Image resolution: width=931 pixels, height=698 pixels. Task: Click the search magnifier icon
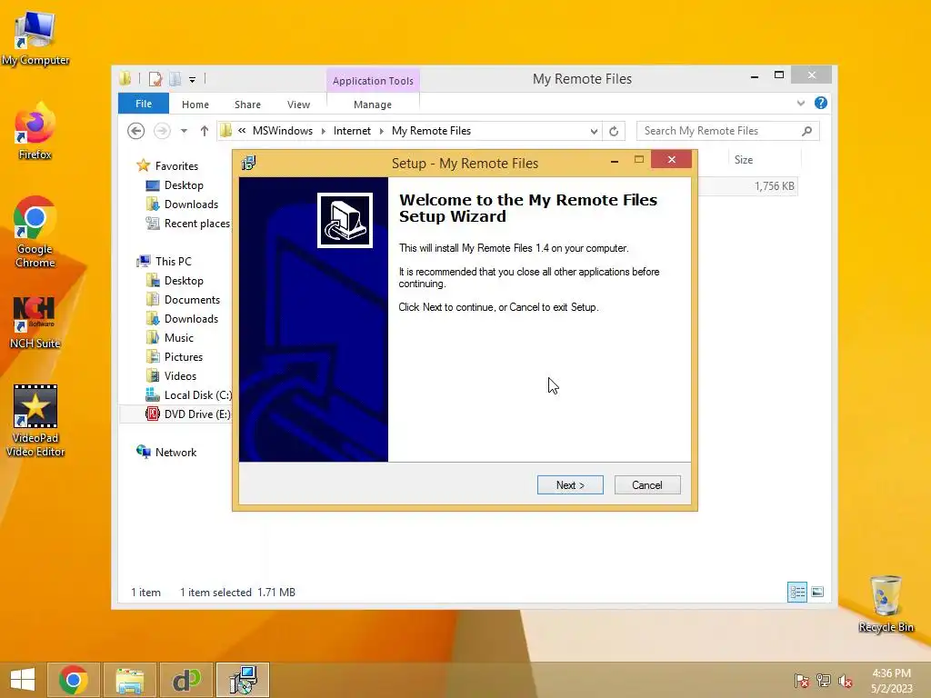[x=807, y=131]
